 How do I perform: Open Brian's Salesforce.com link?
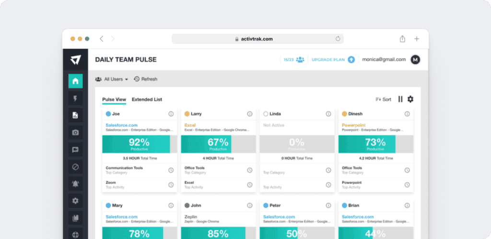pyautogui.click(x=358, y=217)
